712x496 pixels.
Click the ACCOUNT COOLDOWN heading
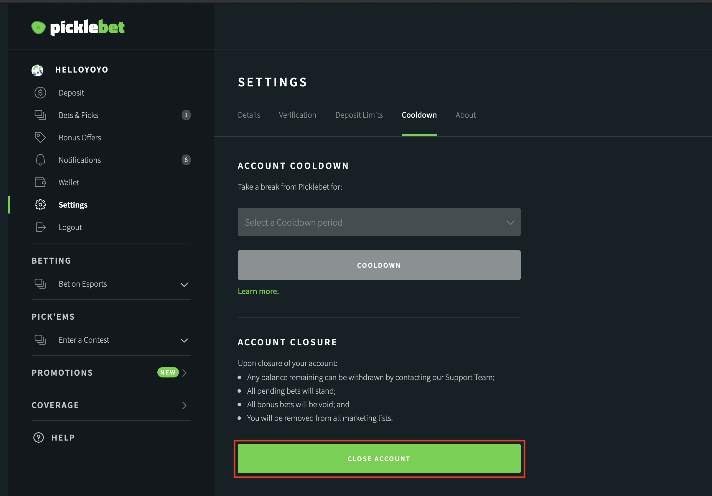[x=293, y=166]
